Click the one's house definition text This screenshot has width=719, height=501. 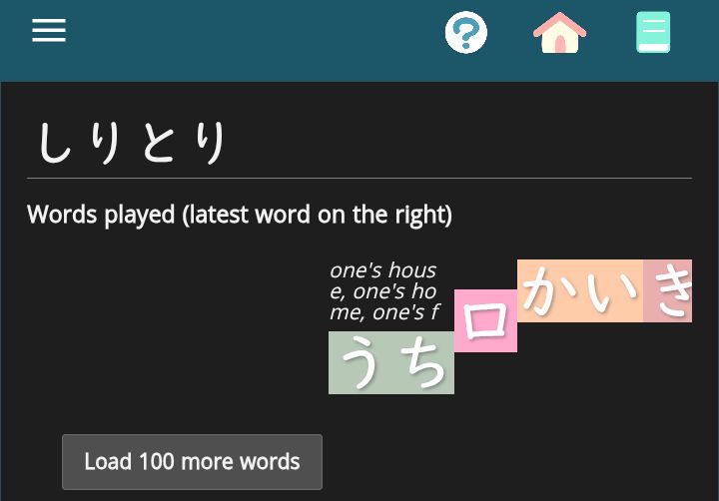(383, 291)
